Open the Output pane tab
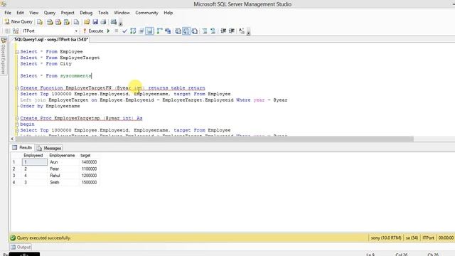 click(21, 247)
